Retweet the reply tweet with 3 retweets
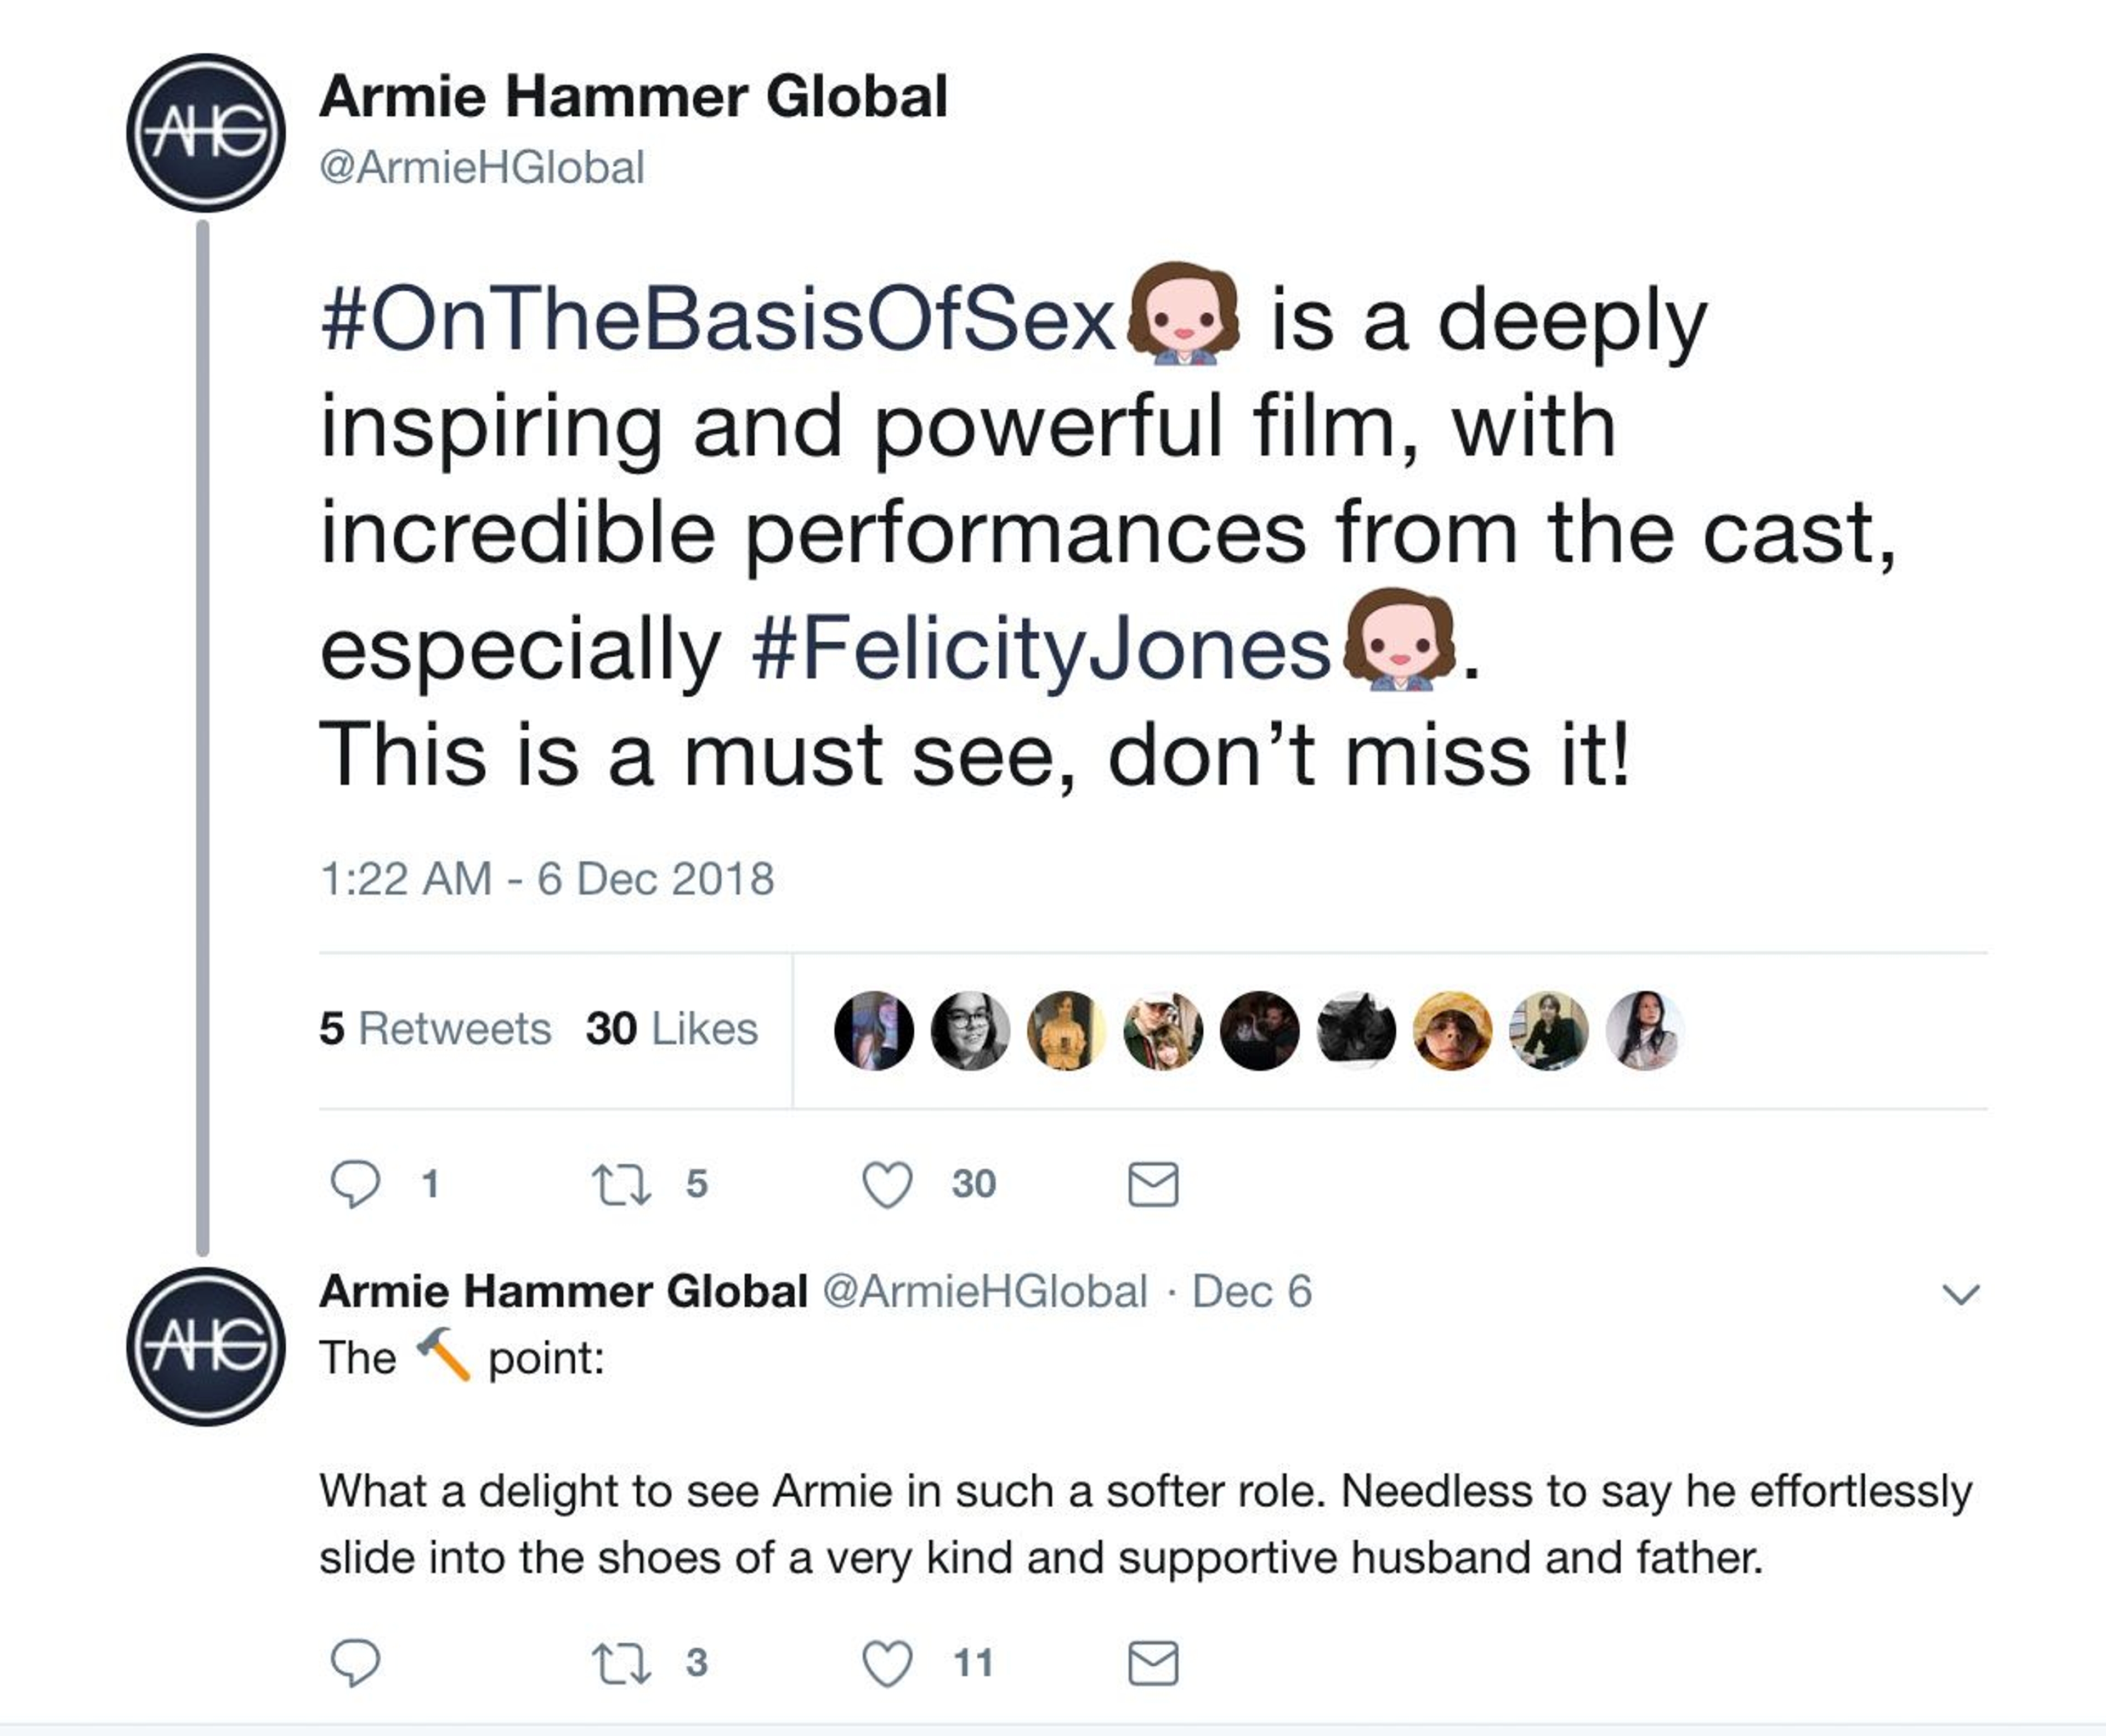The width and height of the screenshot is (2106, 1736). coord(622,1663)
